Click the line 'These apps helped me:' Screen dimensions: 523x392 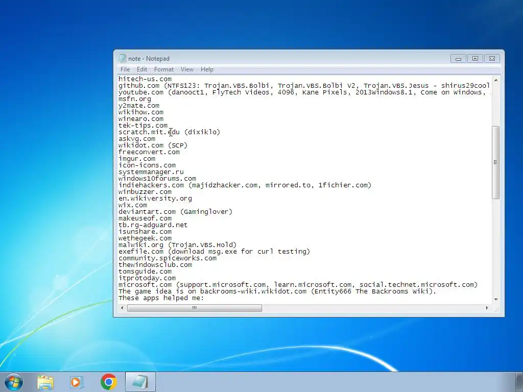click(x=161, y=298)
